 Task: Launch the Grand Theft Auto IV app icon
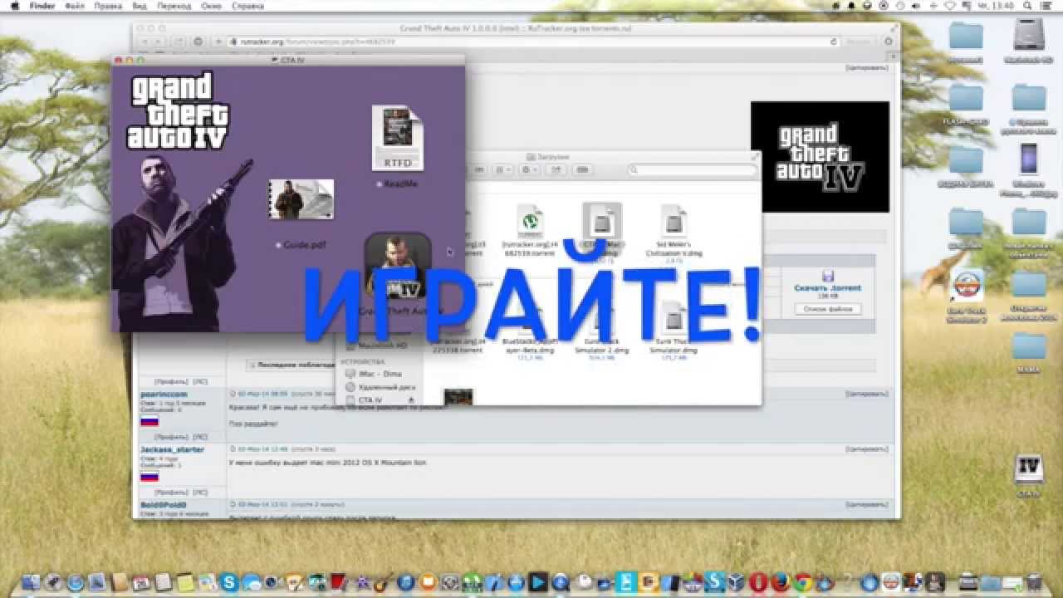pyautogui.click(x=398, y=266)
